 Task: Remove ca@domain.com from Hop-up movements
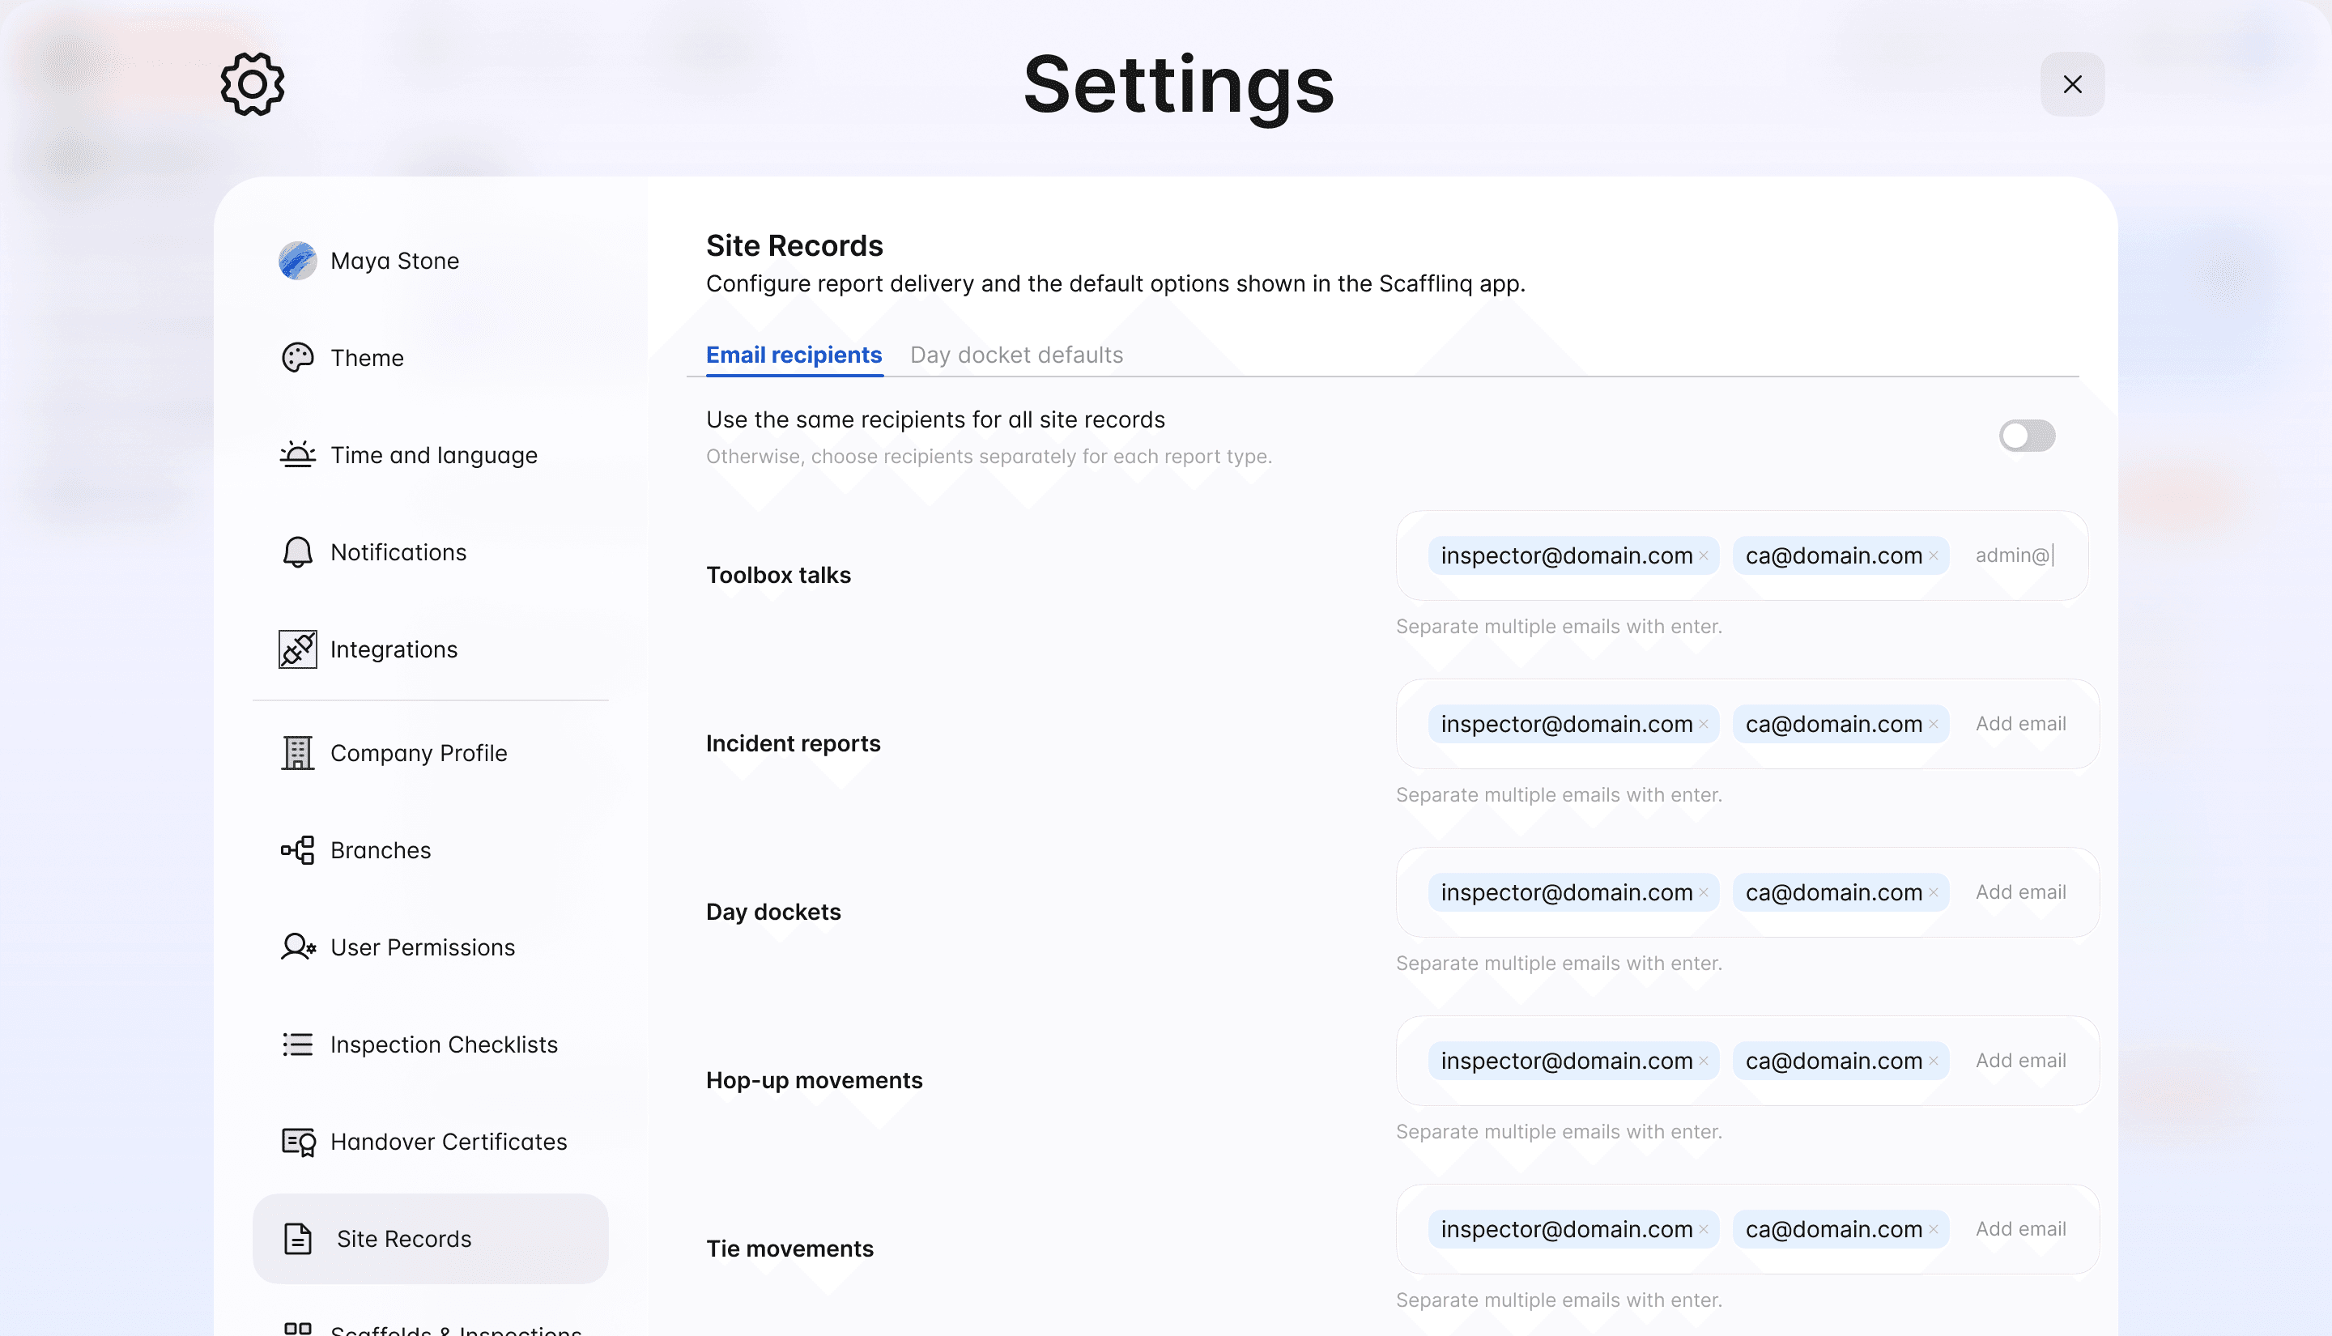[1933, 1062]
